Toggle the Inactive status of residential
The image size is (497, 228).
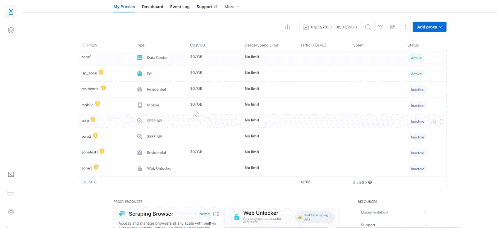coord(417,90)
